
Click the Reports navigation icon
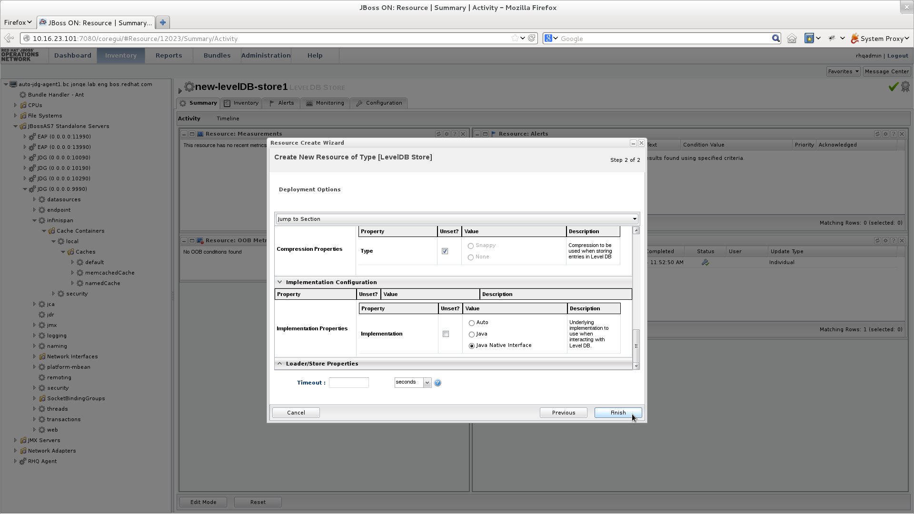point(168,55)
